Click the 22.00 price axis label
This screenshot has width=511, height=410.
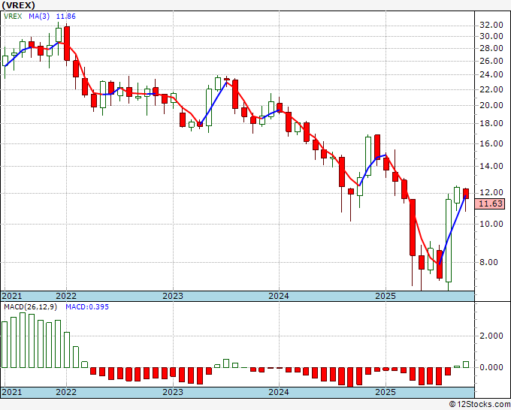[491, 89]
